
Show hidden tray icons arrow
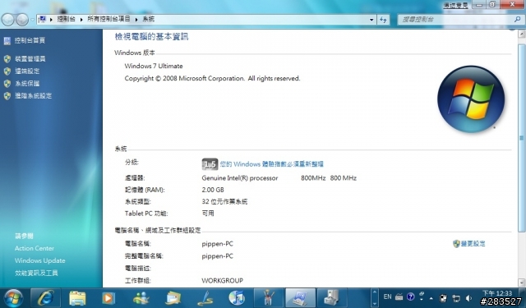pyautogui.click(x=431, y=298)
